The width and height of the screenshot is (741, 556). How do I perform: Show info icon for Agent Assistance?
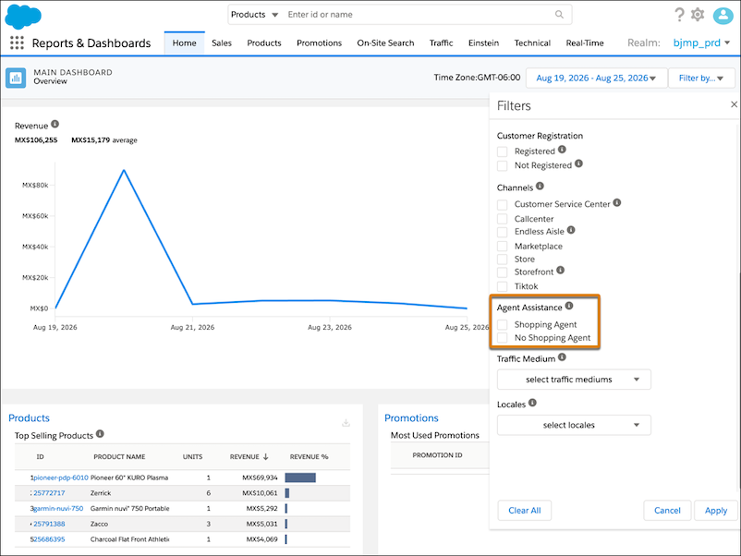[569, 306]
